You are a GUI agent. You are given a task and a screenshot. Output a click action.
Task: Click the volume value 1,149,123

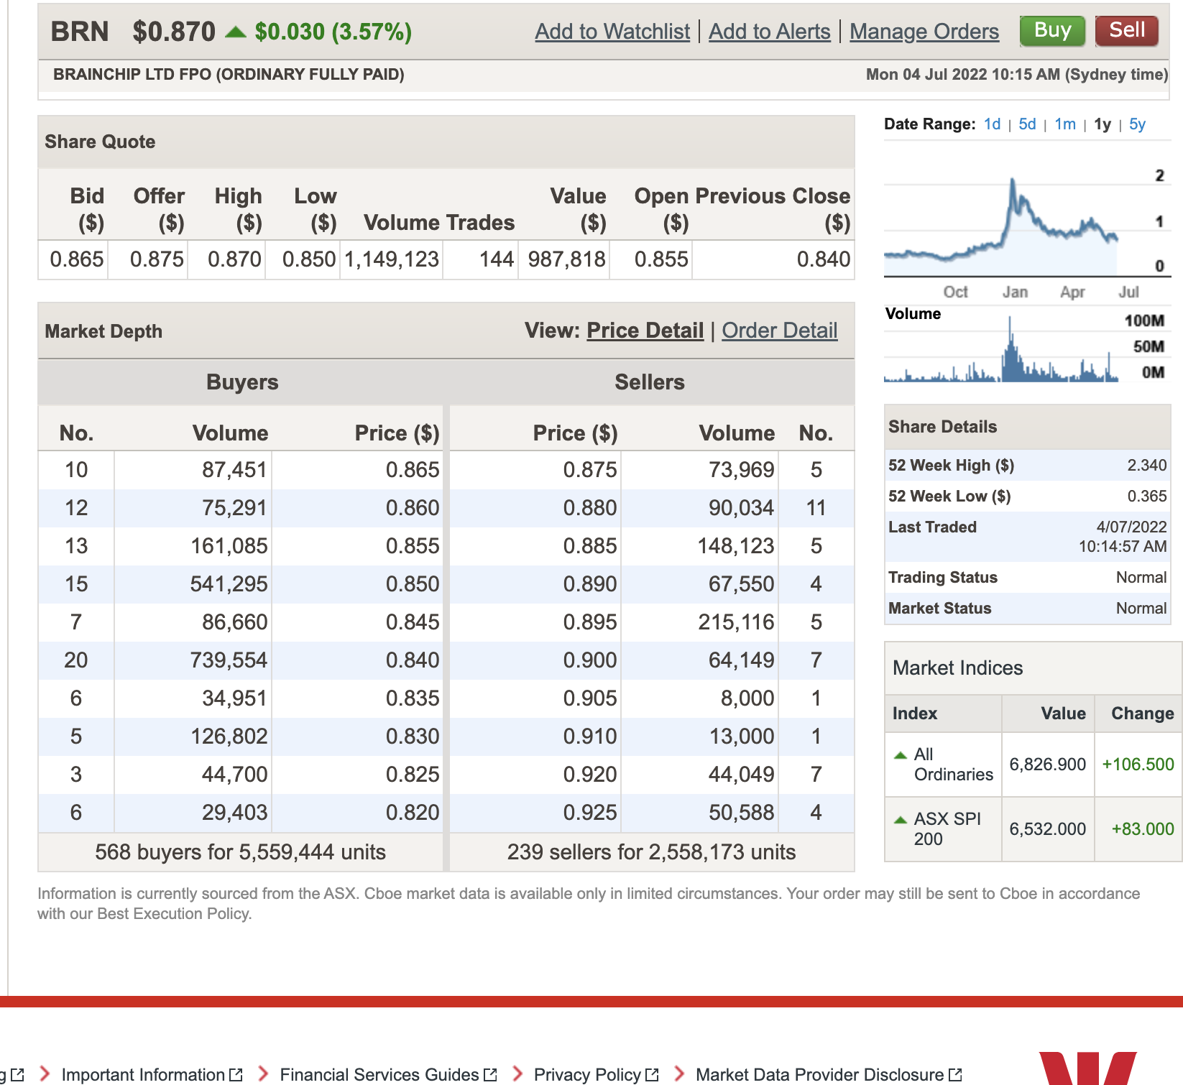coord(392,259)
